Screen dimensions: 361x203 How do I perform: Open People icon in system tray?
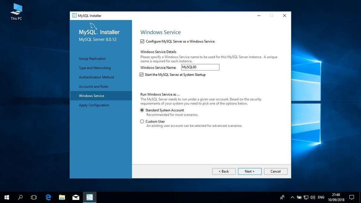point(282,197)
